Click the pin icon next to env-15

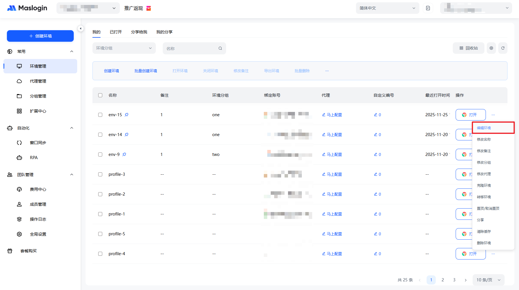pos(126,115)
